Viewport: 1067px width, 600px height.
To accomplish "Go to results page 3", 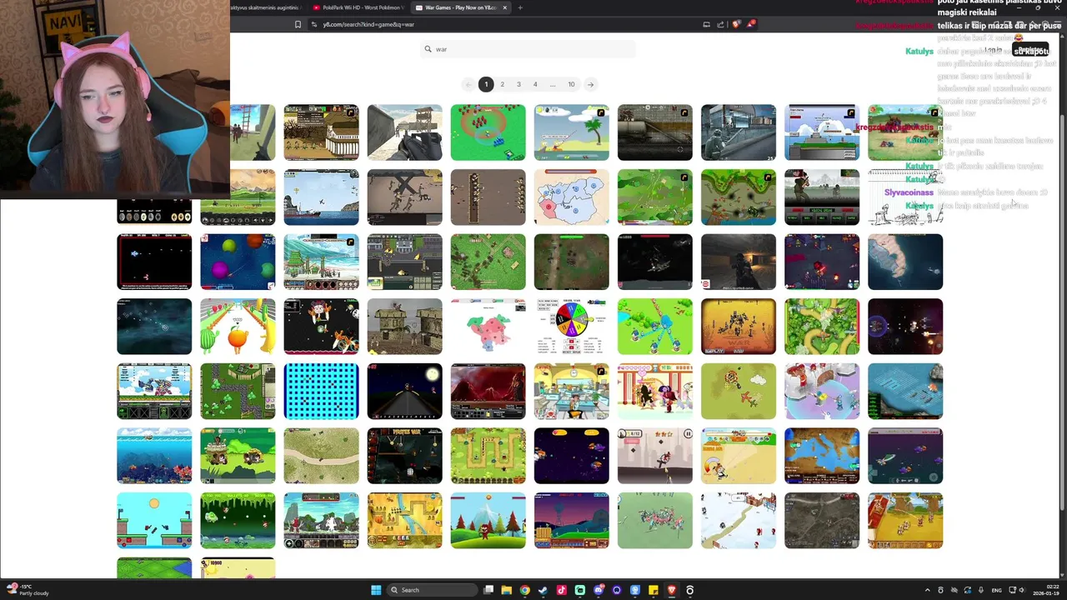I will click(518, 84).
